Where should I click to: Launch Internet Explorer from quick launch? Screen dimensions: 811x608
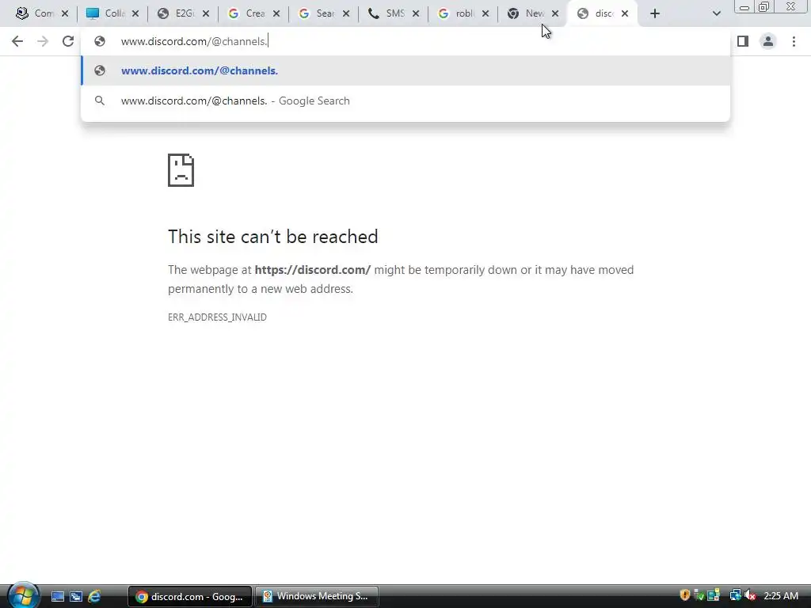click(x=95, y=597)
